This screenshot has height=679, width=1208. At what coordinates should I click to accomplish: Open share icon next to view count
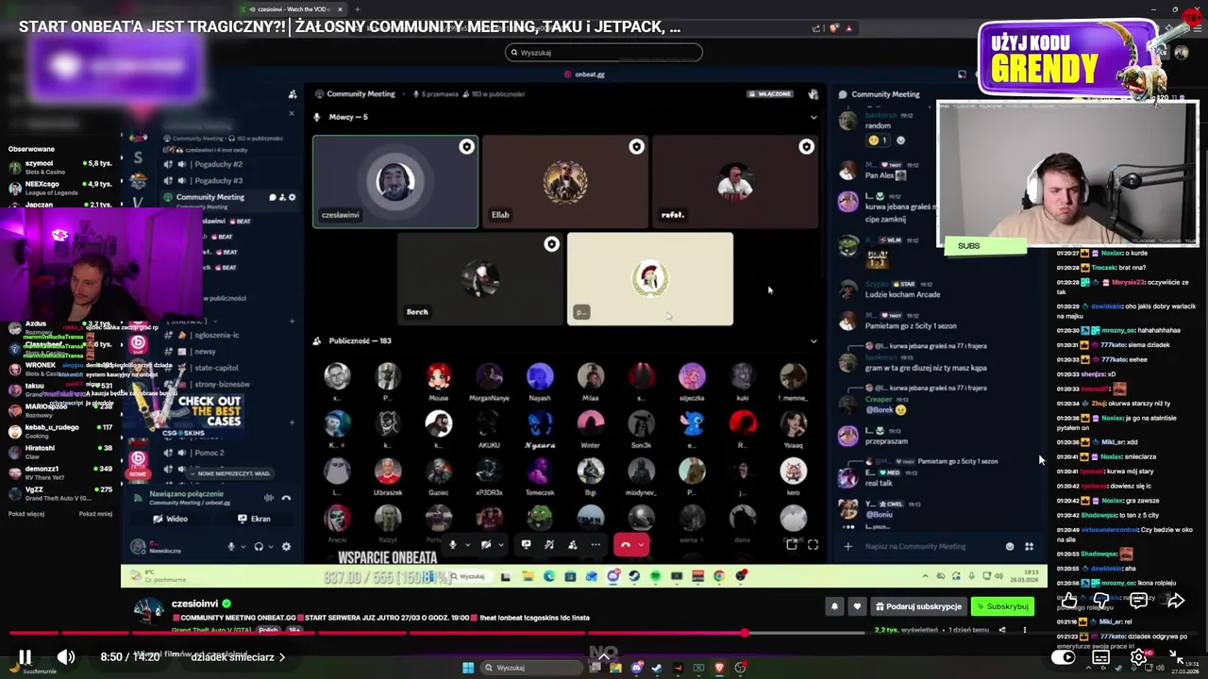[1002, 630]
